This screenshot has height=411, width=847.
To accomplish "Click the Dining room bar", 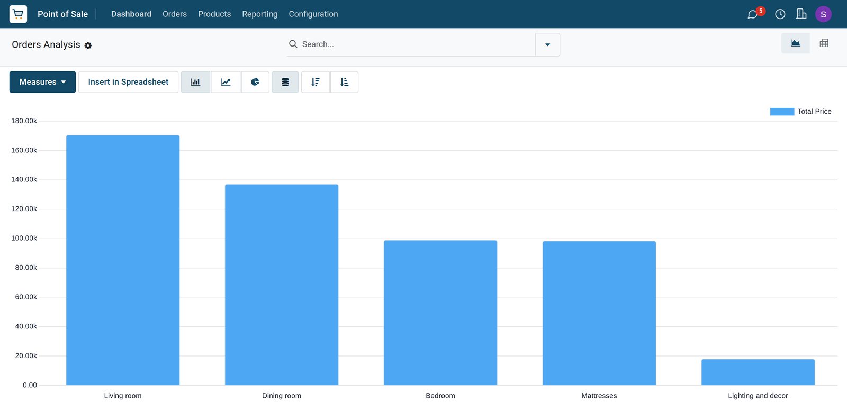I will [282, 285].
